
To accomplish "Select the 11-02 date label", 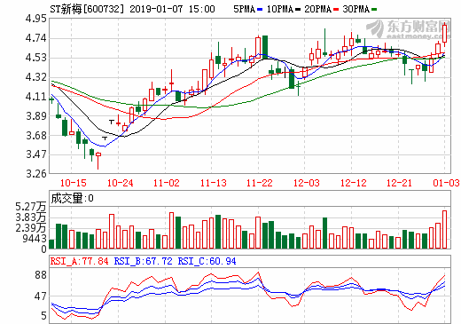I will (167, 183).
